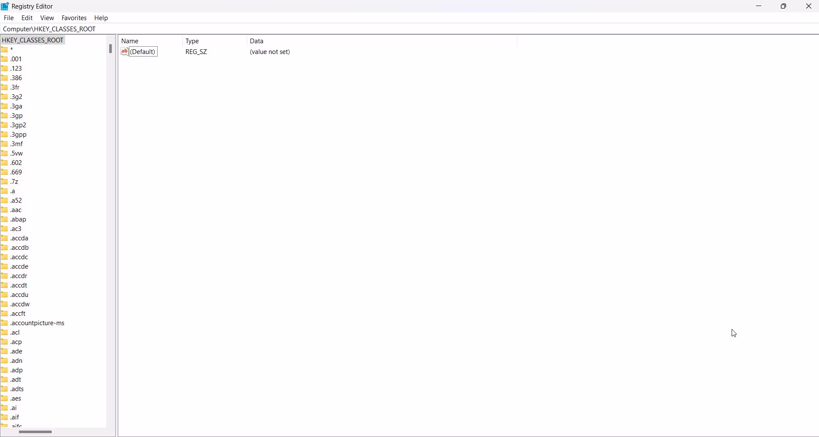Click the folder icon of .669 key
The image size is (819, 437).
5,172
